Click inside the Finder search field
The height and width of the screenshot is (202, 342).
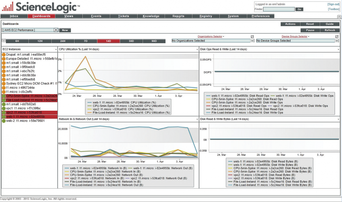pos(279,9)
